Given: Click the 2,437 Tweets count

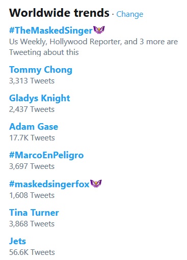Looking at the screenshot, I should [32, 109].
